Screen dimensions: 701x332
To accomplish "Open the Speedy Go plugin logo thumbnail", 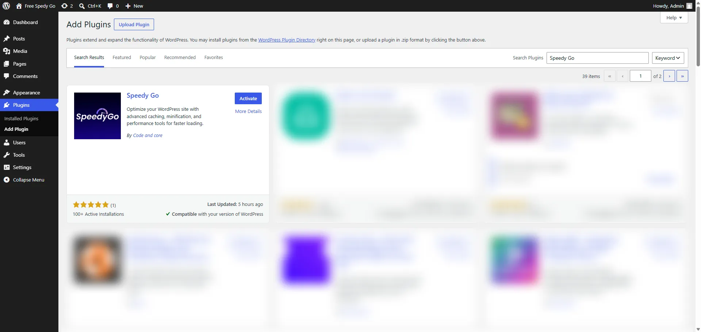I will point(97,116).
